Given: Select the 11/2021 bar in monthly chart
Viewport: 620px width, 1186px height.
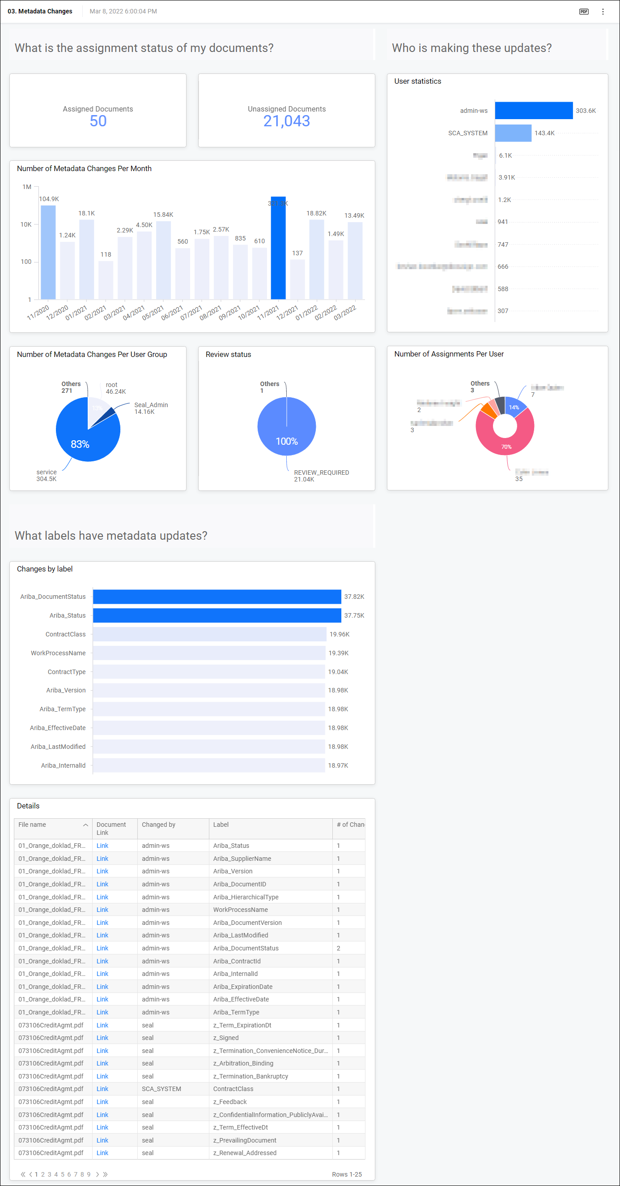Looking at the screenshot, I should [278, 248].
